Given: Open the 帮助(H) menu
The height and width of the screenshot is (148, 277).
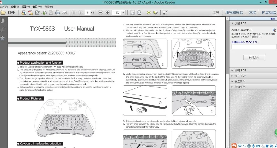Looking at the screenshot, I should (x=48, y=7).
